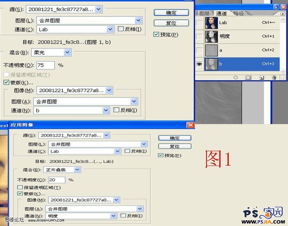Click the Channels panel scroll up arrow

click(283, 19)
